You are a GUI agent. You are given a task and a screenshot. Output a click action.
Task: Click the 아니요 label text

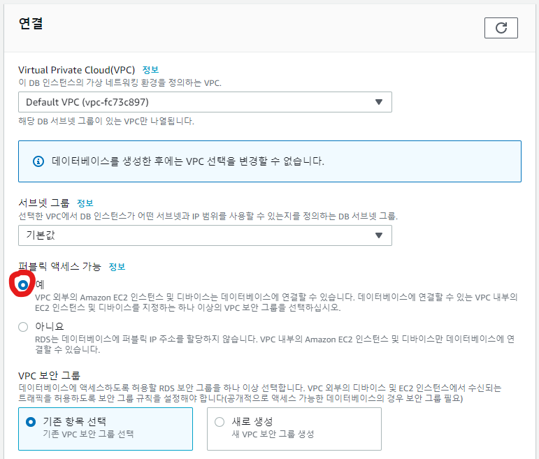point(50,327)
